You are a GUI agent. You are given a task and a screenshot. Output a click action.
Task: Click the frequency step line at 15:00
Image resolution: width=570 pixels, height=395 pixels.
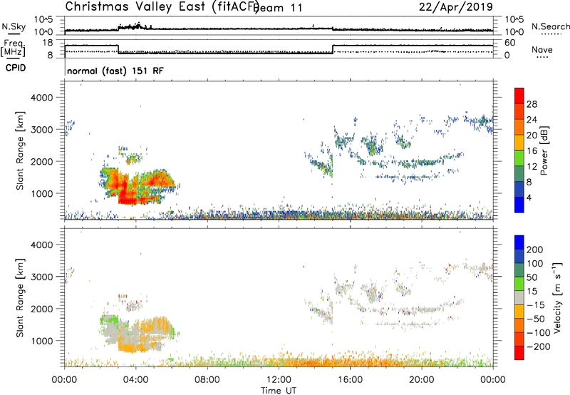333,49
